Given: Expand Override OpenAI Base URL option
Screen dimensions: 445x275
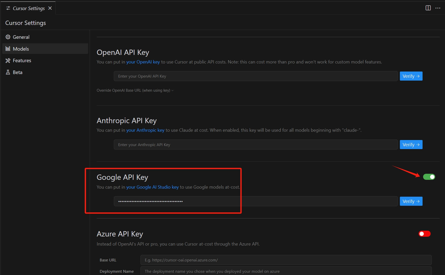Looking at the screenshot, I should pos(135,90).
